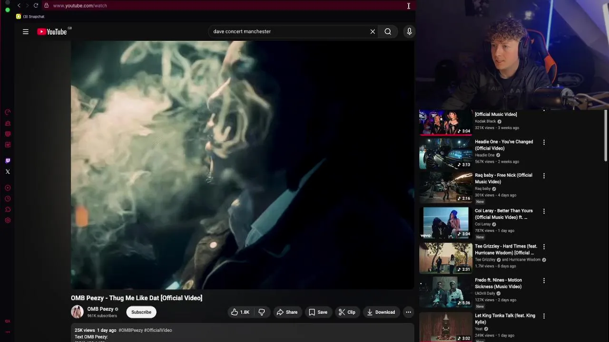Open Let King Tonka Talk title

(x=505, y=319)
